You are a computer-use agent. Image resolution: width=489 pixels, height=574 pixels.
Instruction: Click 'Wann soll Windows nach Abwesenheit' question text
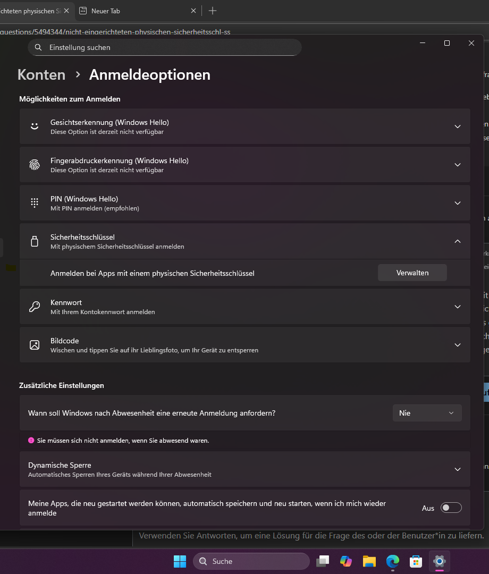tap(151, 413)
